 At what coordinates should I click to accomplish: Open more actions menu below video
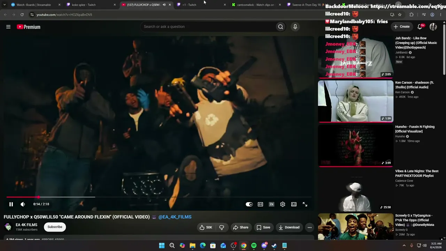click(x=309, y=227)
